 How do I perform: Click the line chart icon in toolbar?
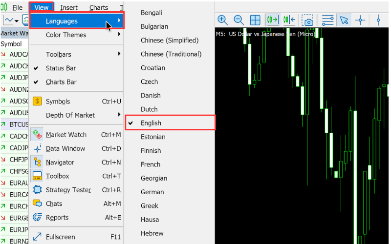pos(9,20)
